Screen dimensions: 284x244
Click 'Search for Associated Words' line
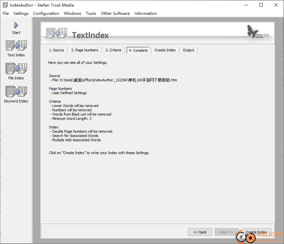point(74,136)
